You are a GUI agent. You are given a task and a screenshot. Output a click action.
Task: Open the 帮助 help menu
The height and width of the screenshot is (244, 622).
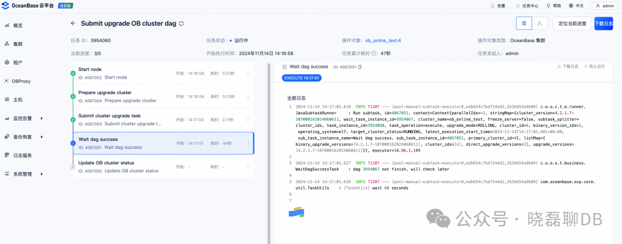click(x=554, y=6)
